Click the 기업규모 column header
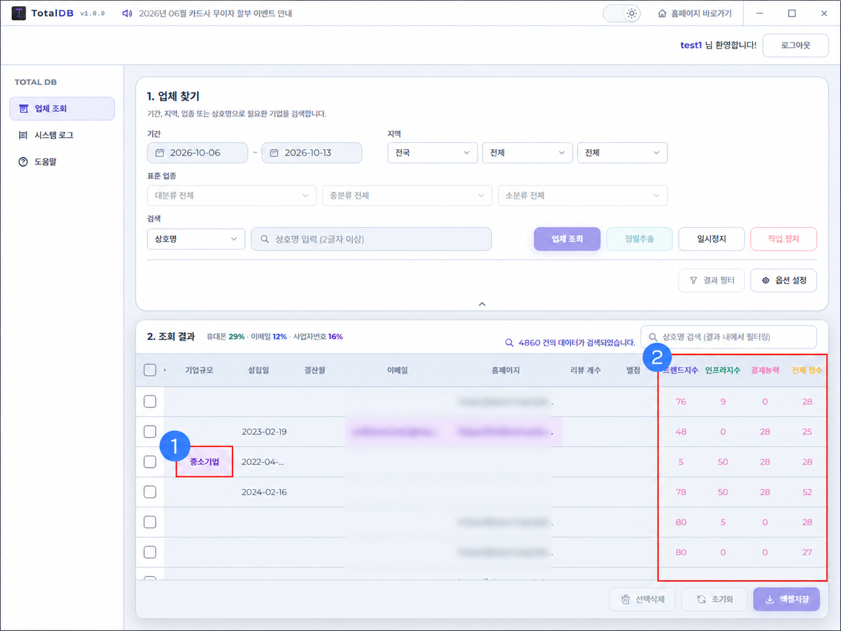This screenshot has width=841, height=631. click(199, 370)
